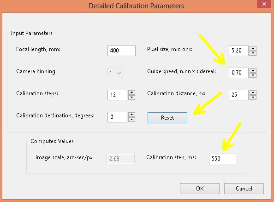Click into the Guide speed value field
Viewport: 274px width, 202px height.
tap(238, 73)
